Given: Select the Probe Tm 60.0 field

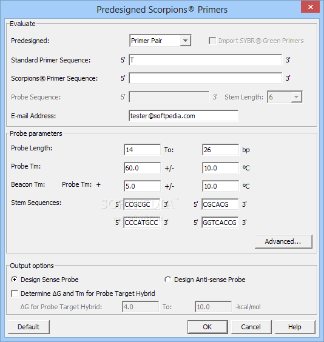Looking at the screenshot, I should click(x=142, y=168).
